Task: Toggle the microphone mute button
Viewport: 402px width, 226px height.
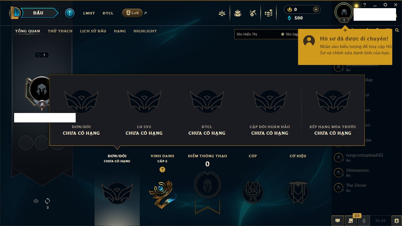Action: tap(364, 221)
